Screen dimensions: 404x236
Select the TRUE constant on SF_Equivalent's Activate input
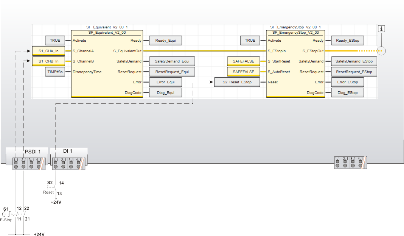55,41
